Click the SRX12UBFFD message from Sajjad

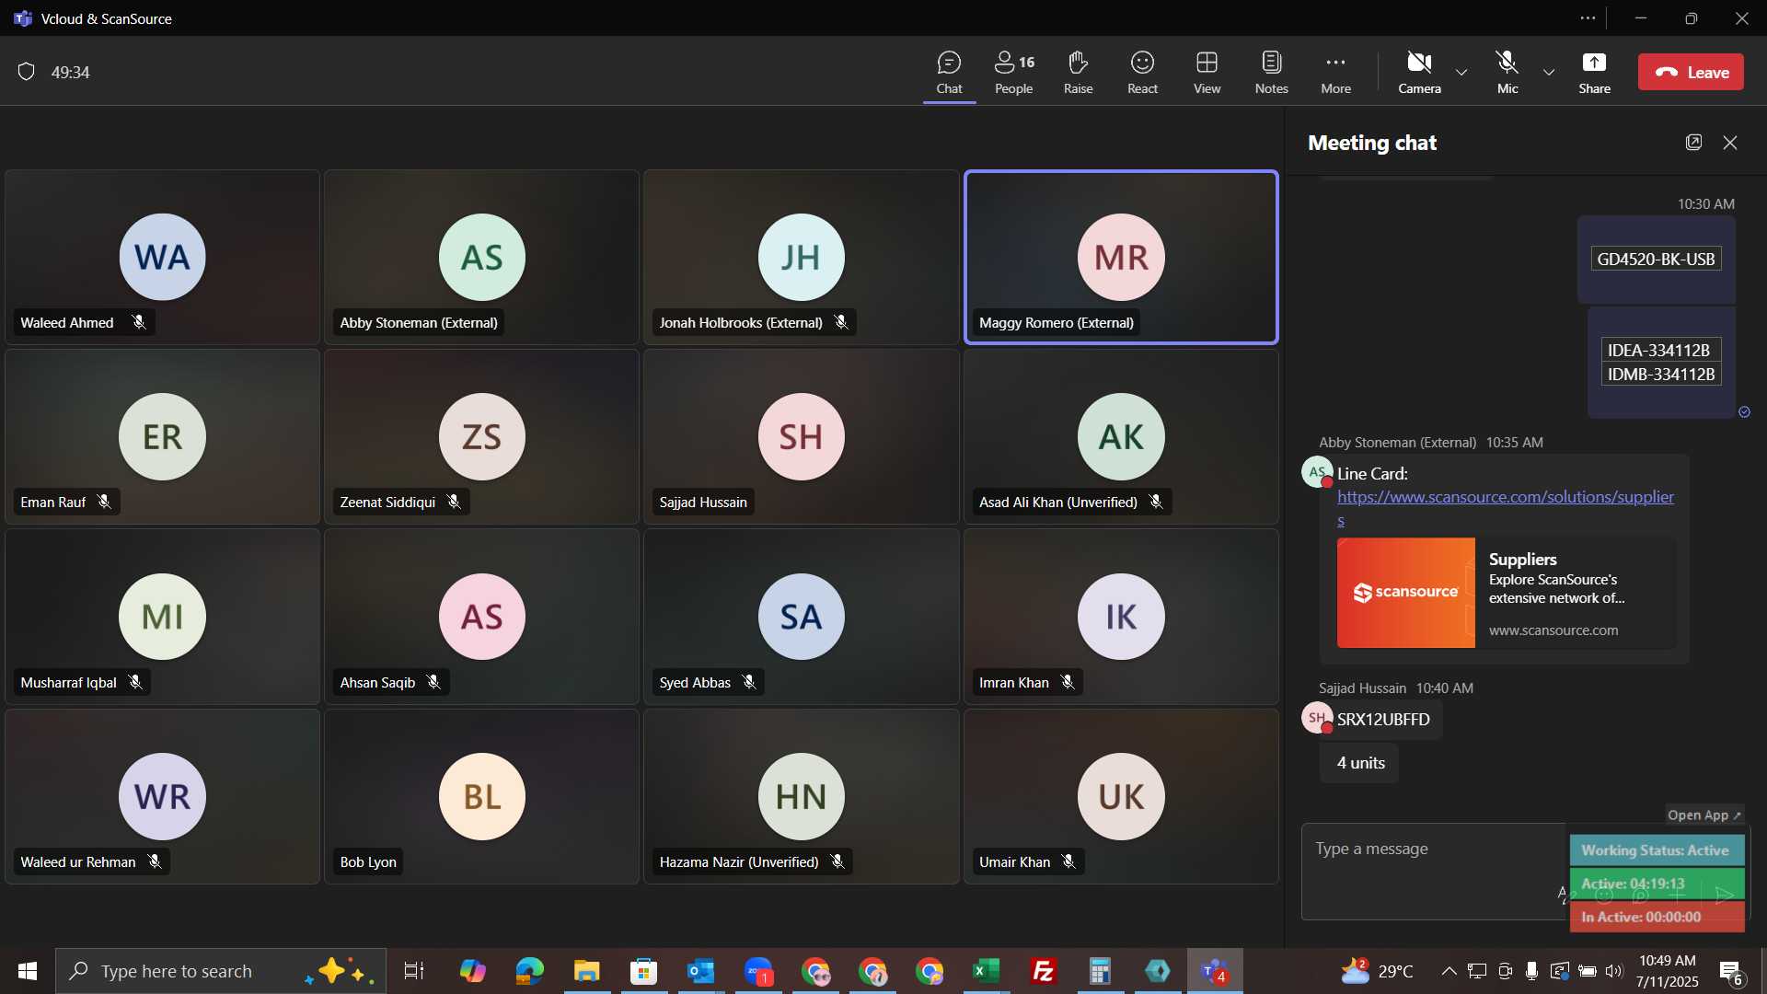point(1382,720)
